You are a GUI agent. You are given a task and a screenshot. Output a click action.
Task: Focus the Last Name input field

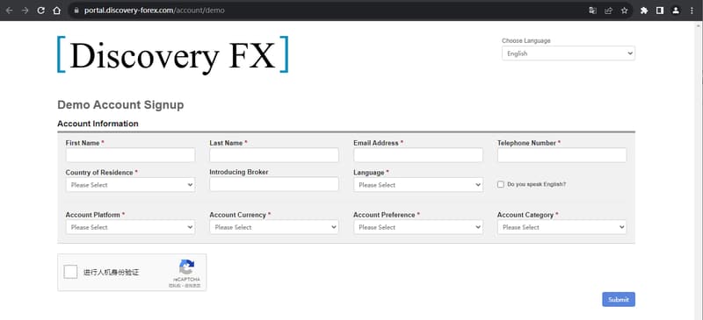[x=274, y=155]
